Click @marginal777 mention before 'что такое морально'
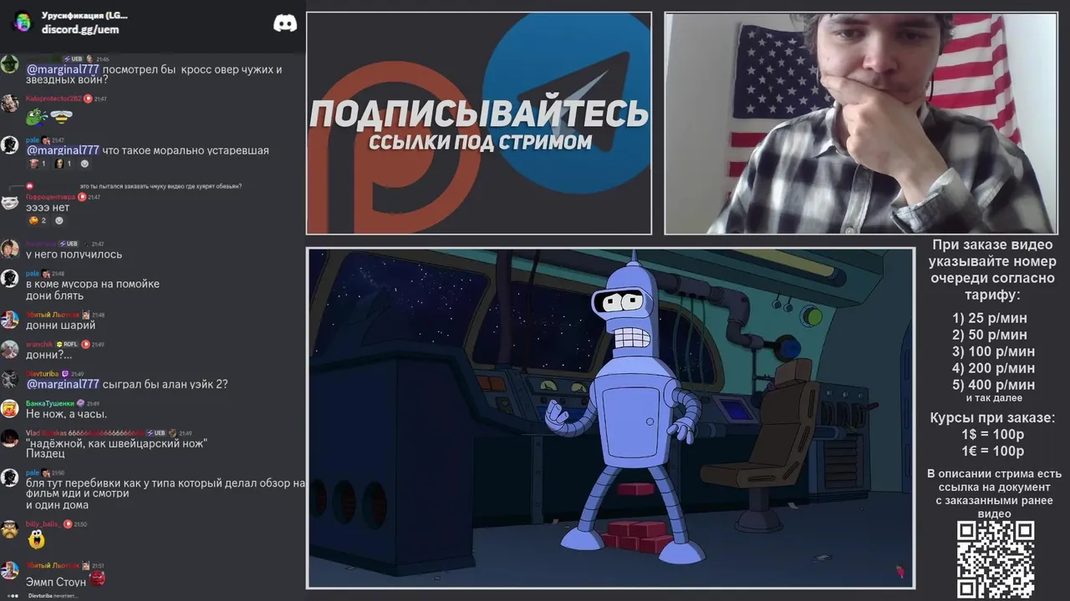 click(63, 150)
